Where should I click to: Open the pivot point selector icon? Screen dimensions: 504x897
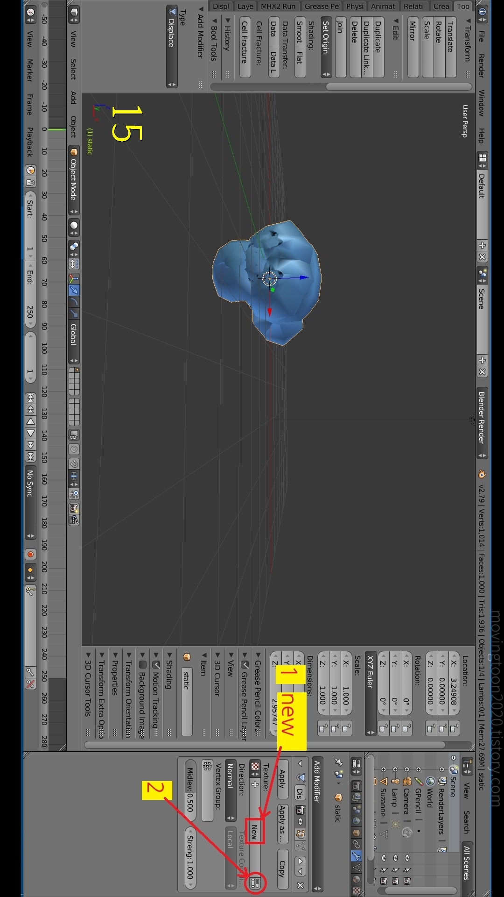pyautogui.click(x=74, y=249)
